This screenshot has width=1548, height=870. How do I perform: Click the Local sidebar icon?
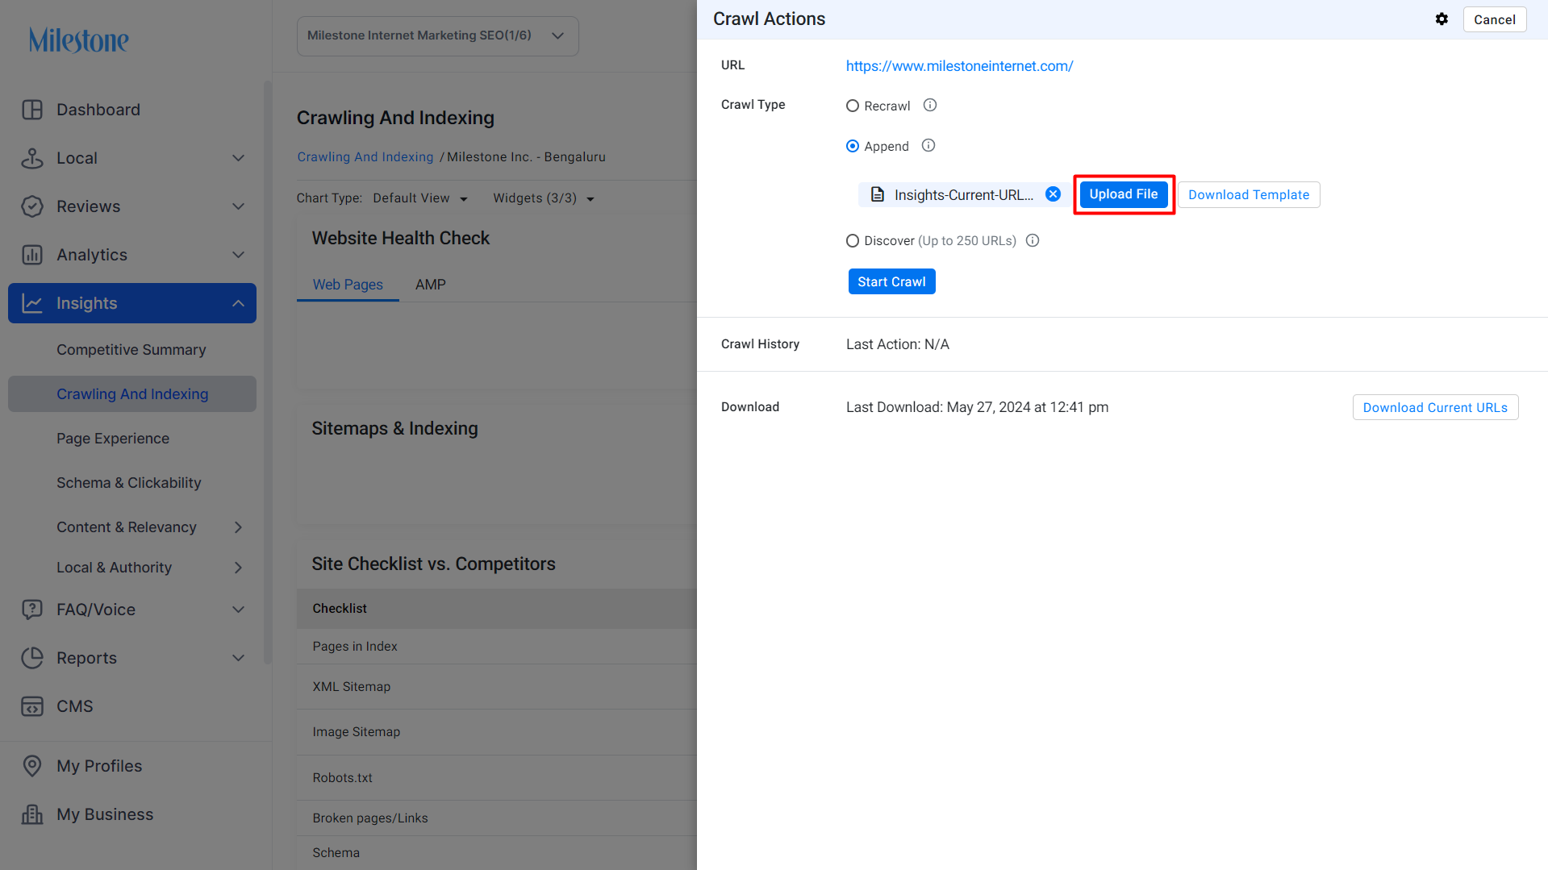pyautogui.click(x=32, y=158)
